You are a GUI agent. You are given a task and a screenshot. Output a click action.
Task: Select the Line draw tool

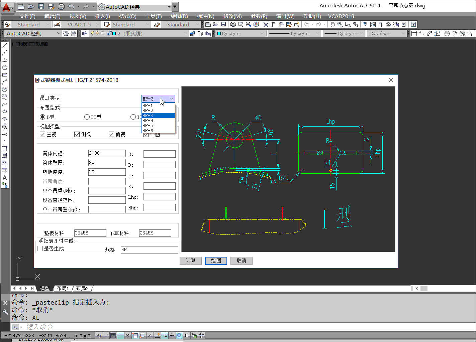5,45
